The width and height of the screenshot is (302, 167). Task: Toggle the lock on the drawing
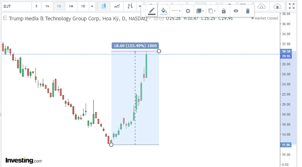click(223, 11)
